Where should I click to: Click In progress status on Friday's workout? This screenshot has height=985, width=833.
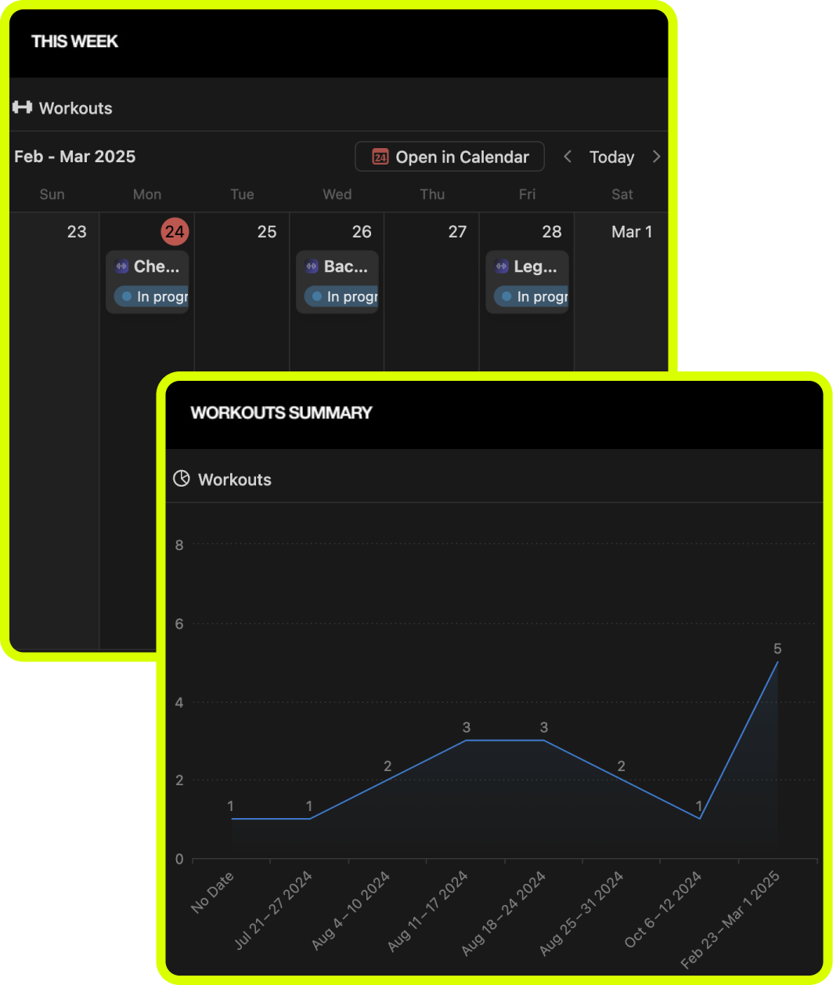click(531, 296)
